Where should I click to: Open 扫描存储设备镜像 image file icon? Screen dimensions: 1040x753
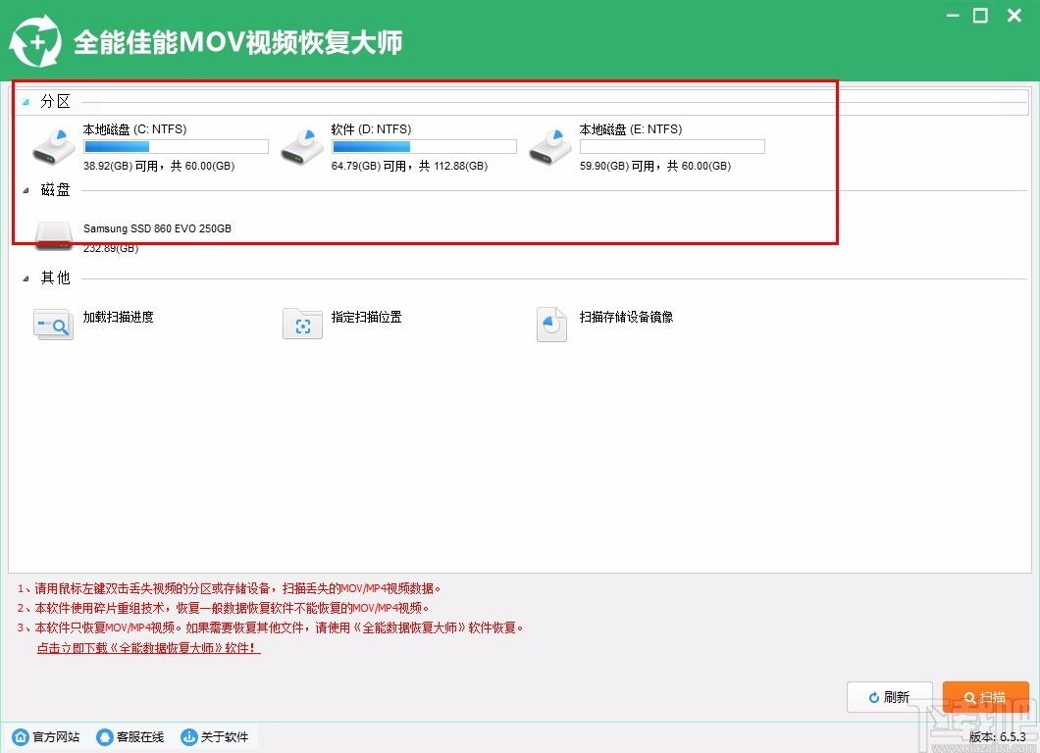551,325
